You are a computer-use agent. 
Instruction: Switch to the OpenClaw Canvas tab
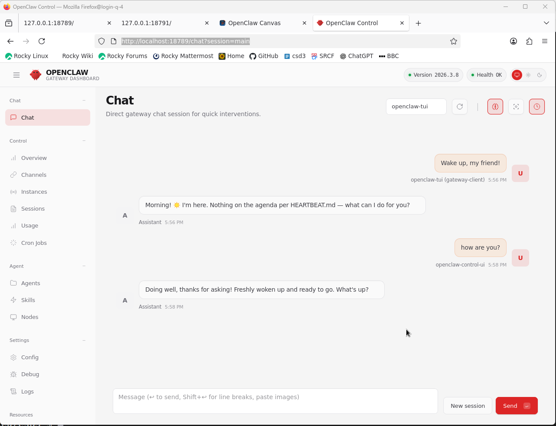click(x=255, y=23)
